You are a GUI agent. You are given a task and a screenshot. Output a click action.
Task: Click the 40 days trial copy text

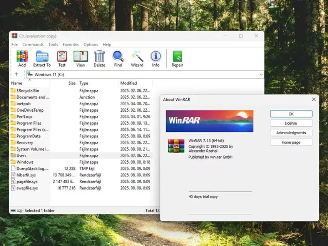point(203,197)
